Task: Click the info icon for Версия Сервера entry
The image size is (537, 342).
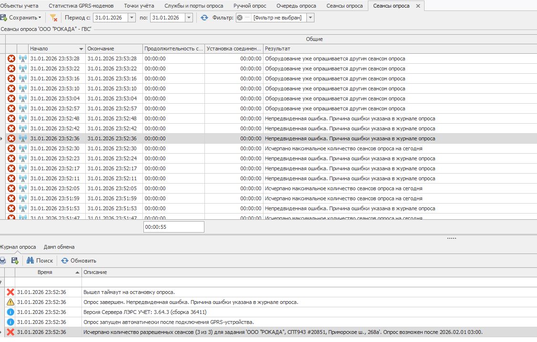Action: pos(10,312)
